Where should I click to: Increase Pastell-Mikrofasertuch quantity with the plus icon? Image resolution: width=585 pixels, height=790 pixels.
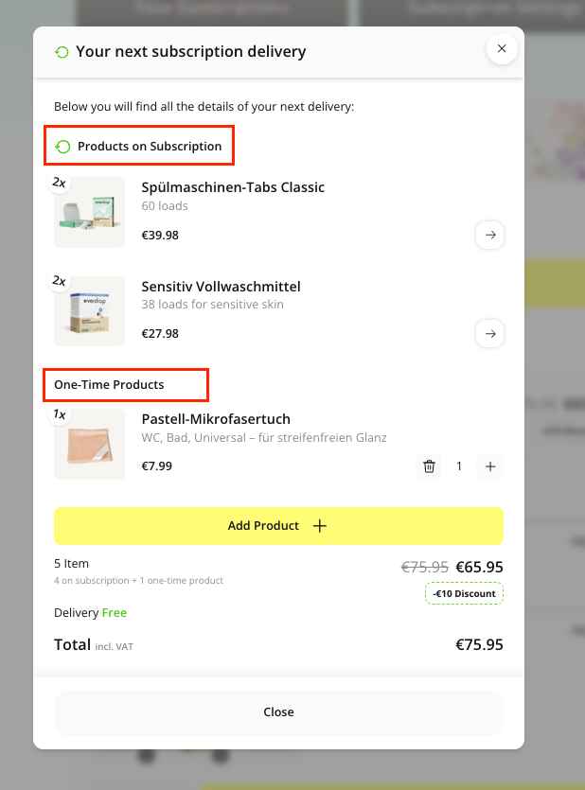[x=490, y=465]
